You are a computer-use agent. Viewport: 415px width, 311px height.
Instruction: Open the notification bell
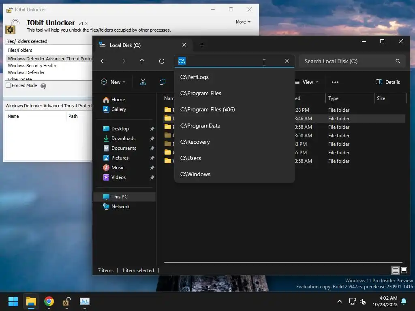pyautogui.click(x=404, y=301)
